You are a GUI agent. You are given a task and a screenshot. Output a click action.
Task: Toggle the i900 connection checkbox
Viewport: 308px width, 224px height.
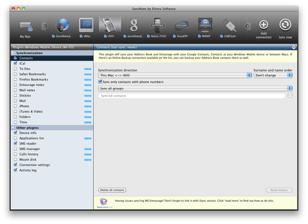coord(105,36)
